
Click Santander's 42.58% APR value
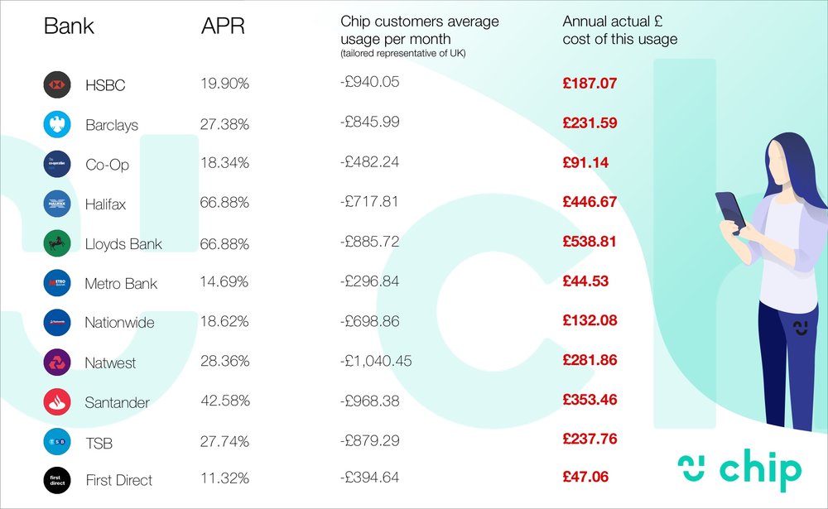[225, 401]
